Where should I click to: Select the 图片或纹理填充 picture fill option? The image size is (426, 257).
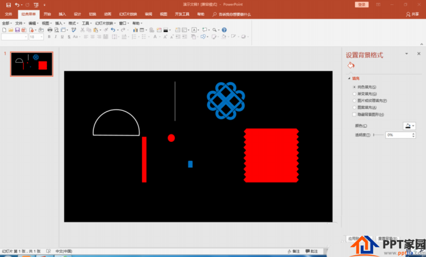click(354, 100)
